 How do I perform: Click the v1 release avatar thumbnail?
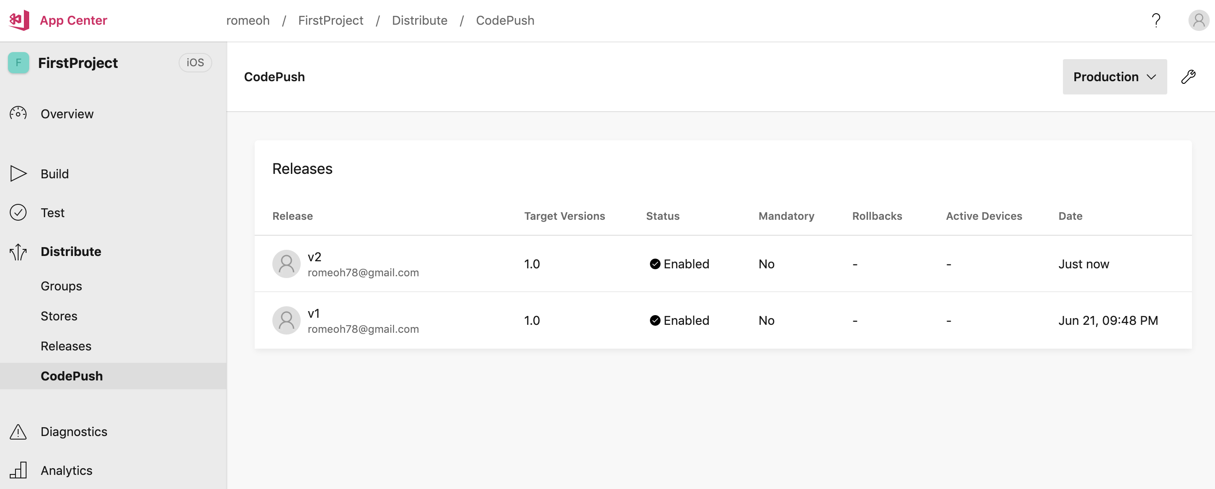pos(287,320)
